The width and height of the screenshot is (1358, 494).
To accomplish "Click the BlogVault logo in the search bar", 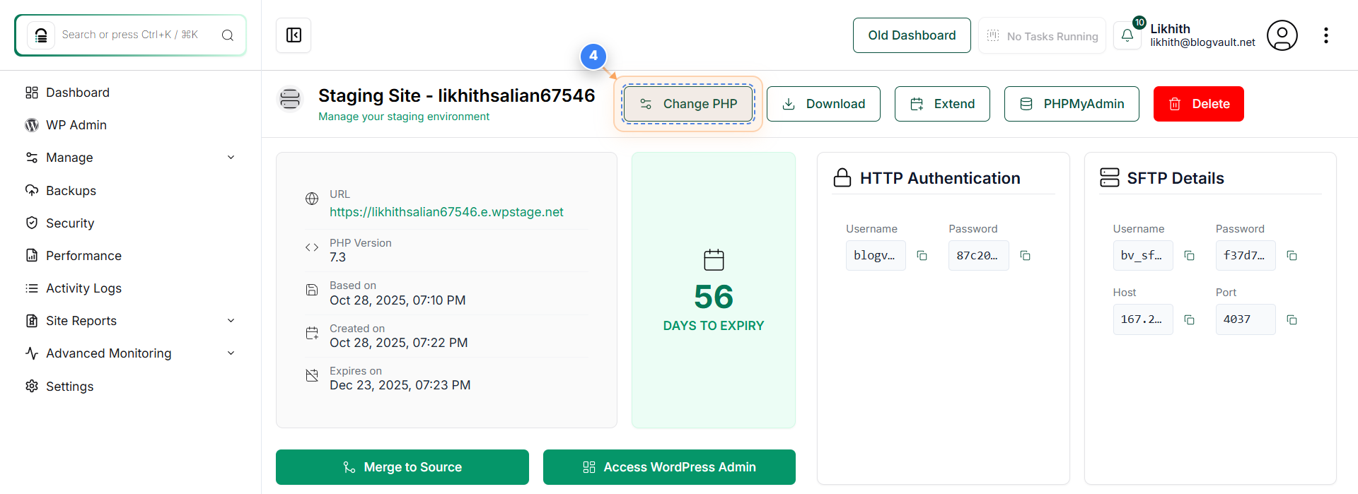I will pos(41,35).
